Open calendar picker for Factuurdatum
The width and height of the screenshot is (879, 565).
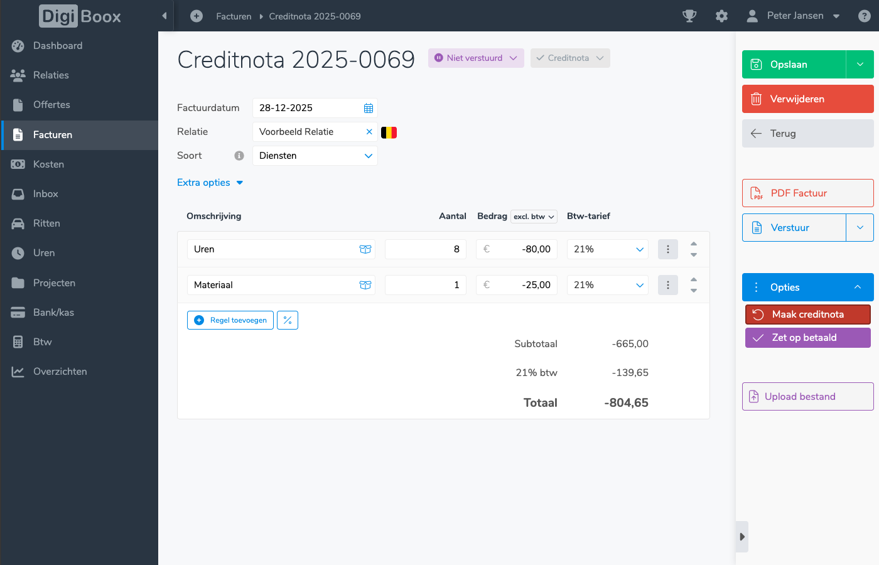(369, 108)
